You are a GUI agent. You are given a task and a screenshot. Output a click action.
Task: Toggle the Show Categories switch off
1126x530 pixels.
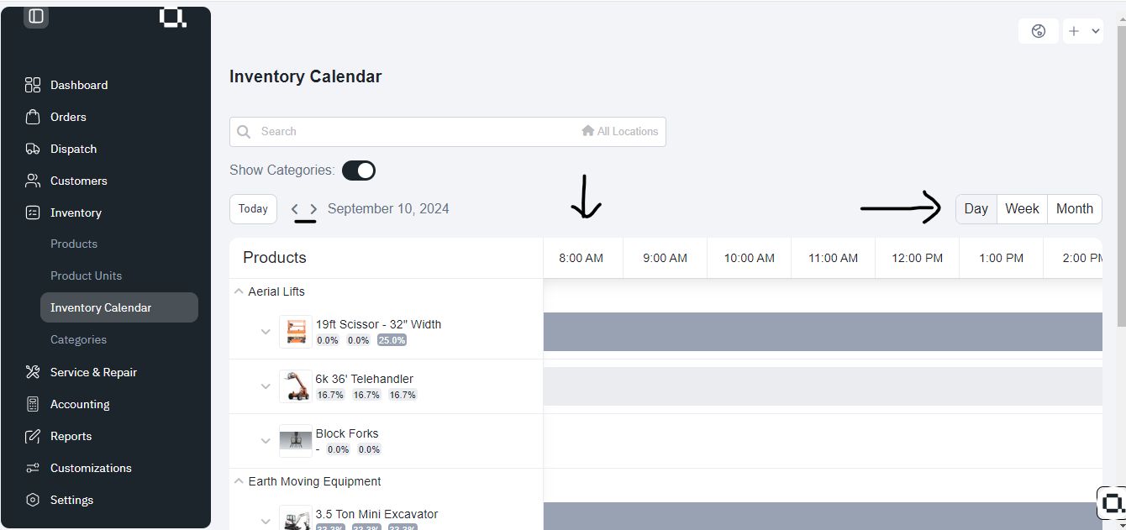pos(359,170)
